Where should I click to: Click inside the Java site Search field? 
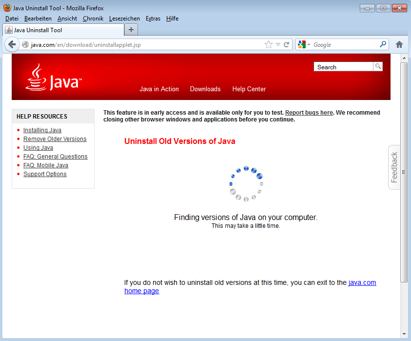tap(343, 67)
